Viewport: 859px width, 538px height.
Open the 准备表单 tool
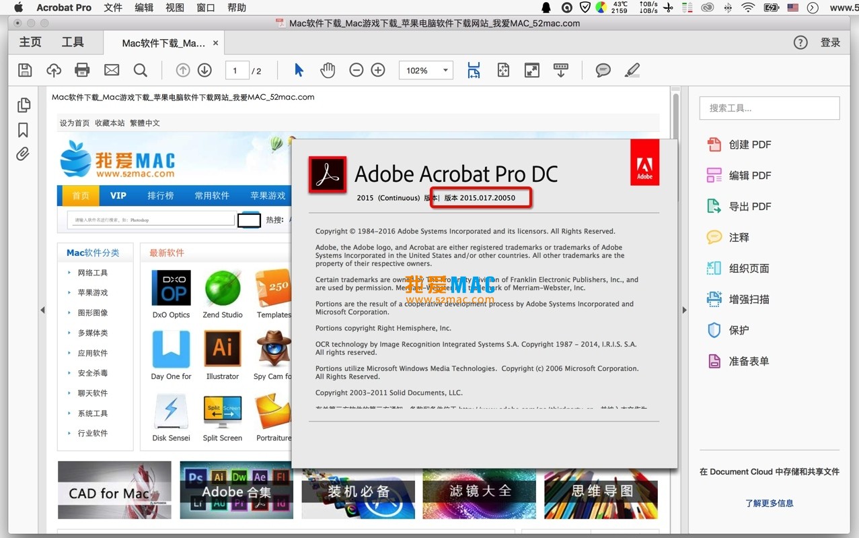point(737,362)
